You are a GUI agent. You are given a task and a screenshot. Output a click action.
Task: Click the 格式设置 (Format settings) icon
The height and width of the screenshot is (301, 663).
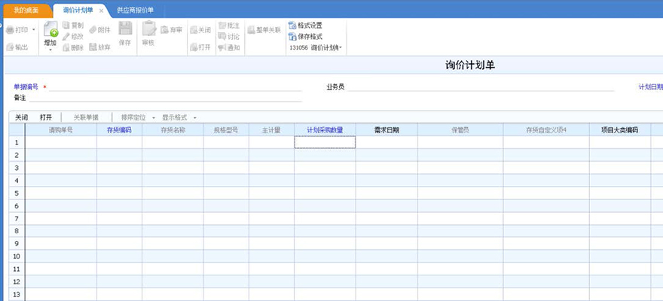[x=292, y=26]
